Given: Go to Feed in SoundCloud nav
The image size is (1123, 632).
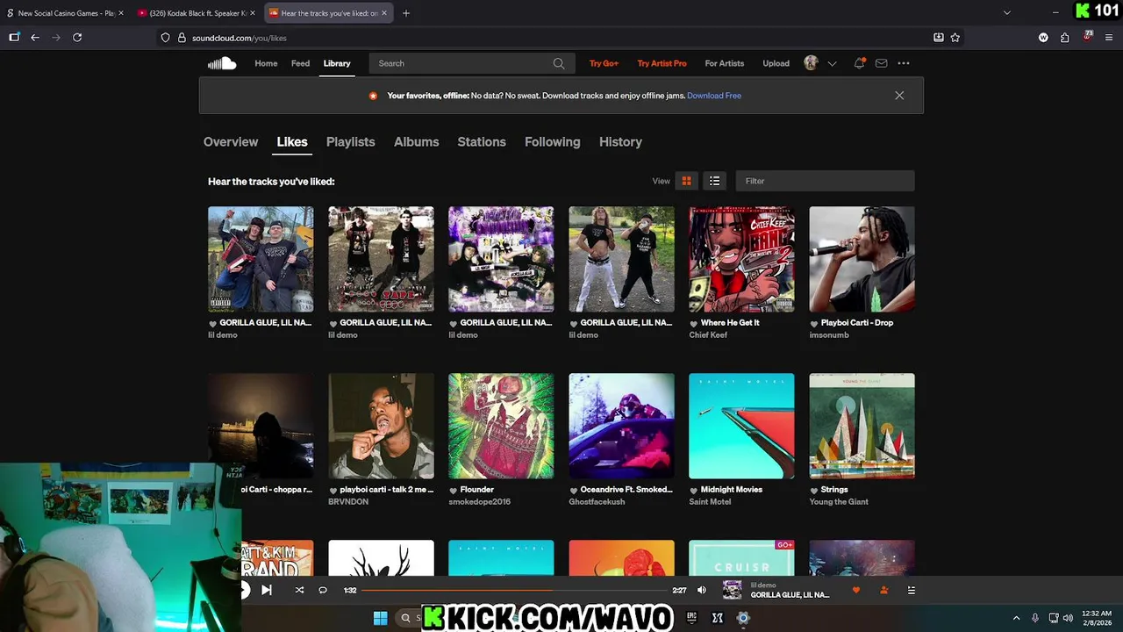Looking at the screenshot, I should (x=300, y=63).
